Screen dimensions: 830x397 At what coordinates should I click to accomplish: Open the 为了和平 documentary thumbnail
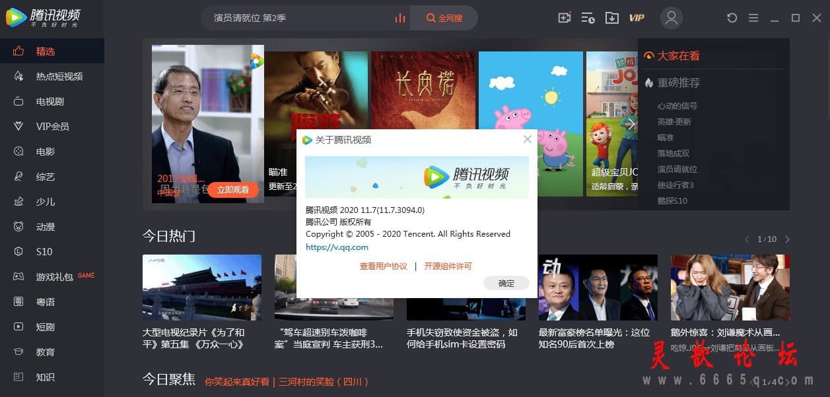[202, 288]
